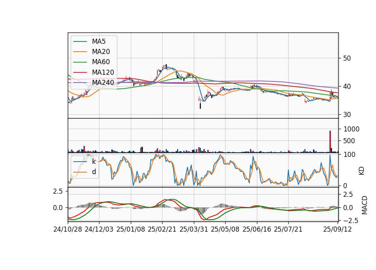Click the green MA60 legend line sample
The width and height of the screenshot is (376, 270).
tap(80, 62)
